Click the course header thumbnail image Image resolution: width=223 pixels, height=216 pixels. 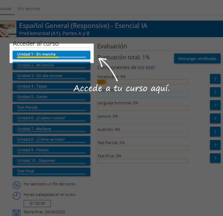pos(8,29)
